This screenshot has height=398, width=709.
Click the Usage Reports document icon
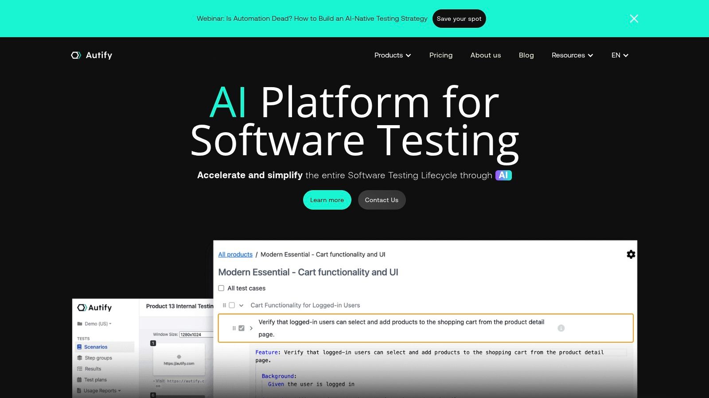coord(79,390)
